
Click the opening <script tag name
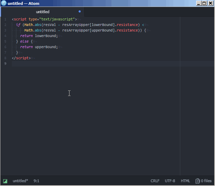click(x=20, y=19)
